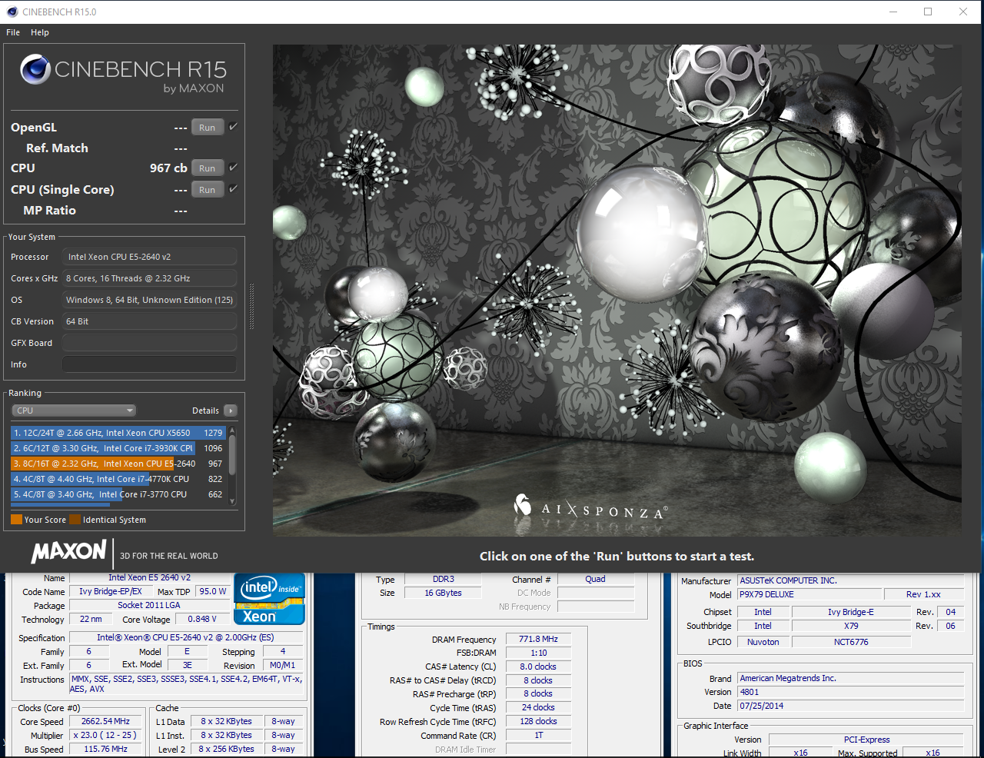Click the GFX Board field
Viewport: 984px width, 758px height.
149,343
